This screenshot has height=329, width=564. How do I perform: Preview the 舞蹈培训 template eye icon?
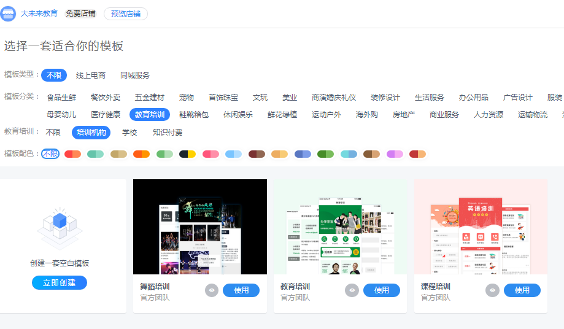click(x=212, y=290)
